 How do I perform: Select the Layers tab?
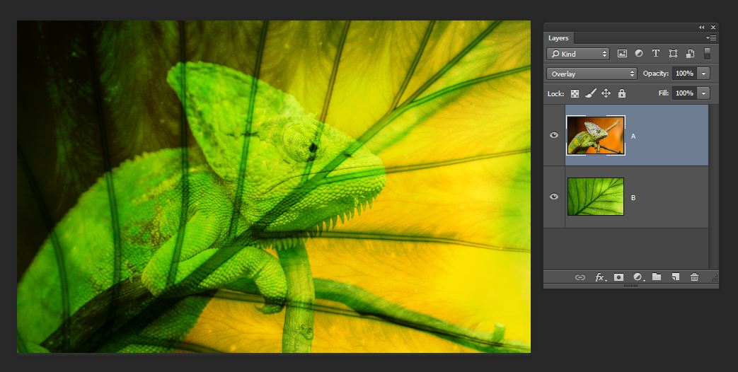pos(558,38)
